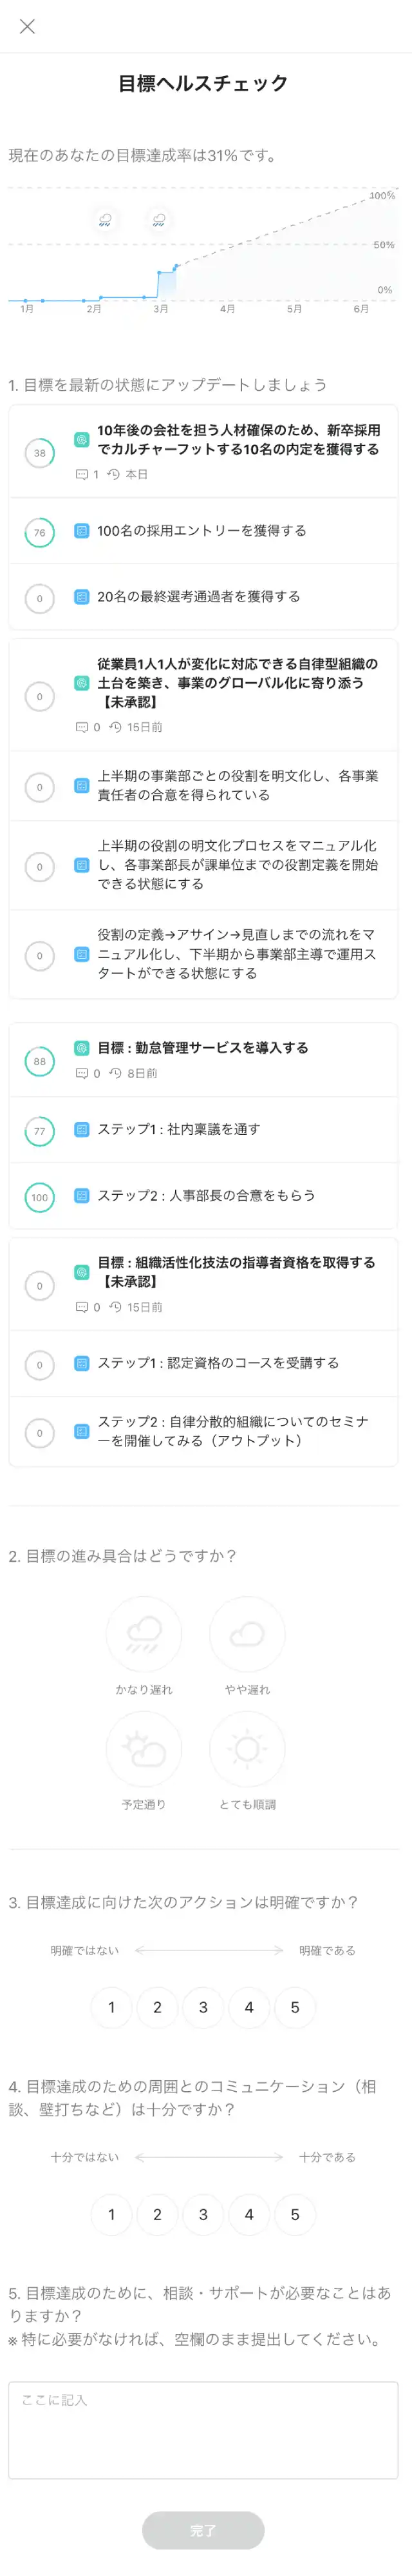The image size is (412, 2576).
Task: Click the first rain cloud marker on chart
Action: click(x=106, y=219)
